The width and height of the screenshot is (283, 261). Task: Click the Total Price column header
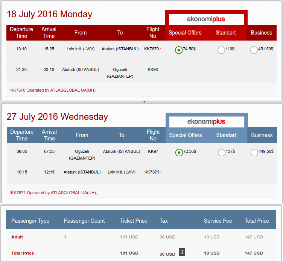click(257, 221)
